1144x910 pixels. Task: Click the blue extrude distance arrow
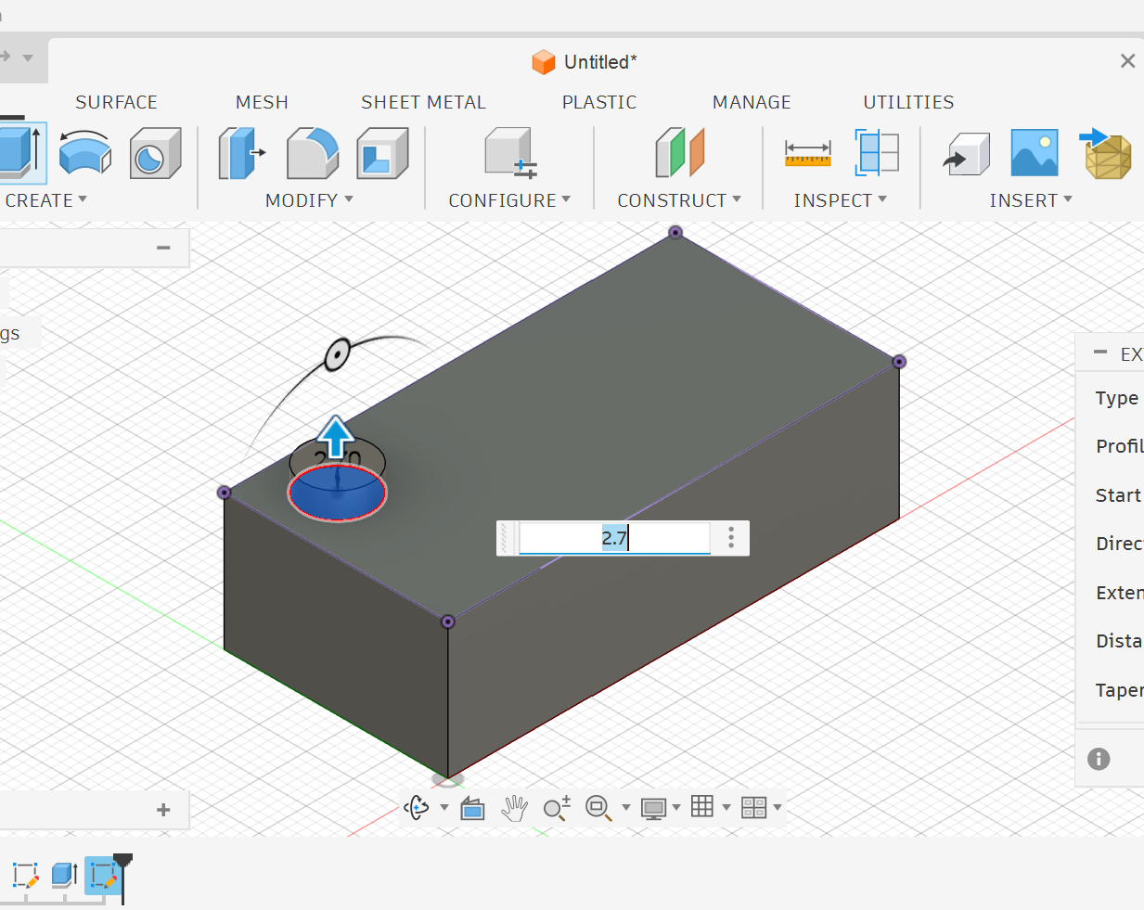click(x=336, y=437)
